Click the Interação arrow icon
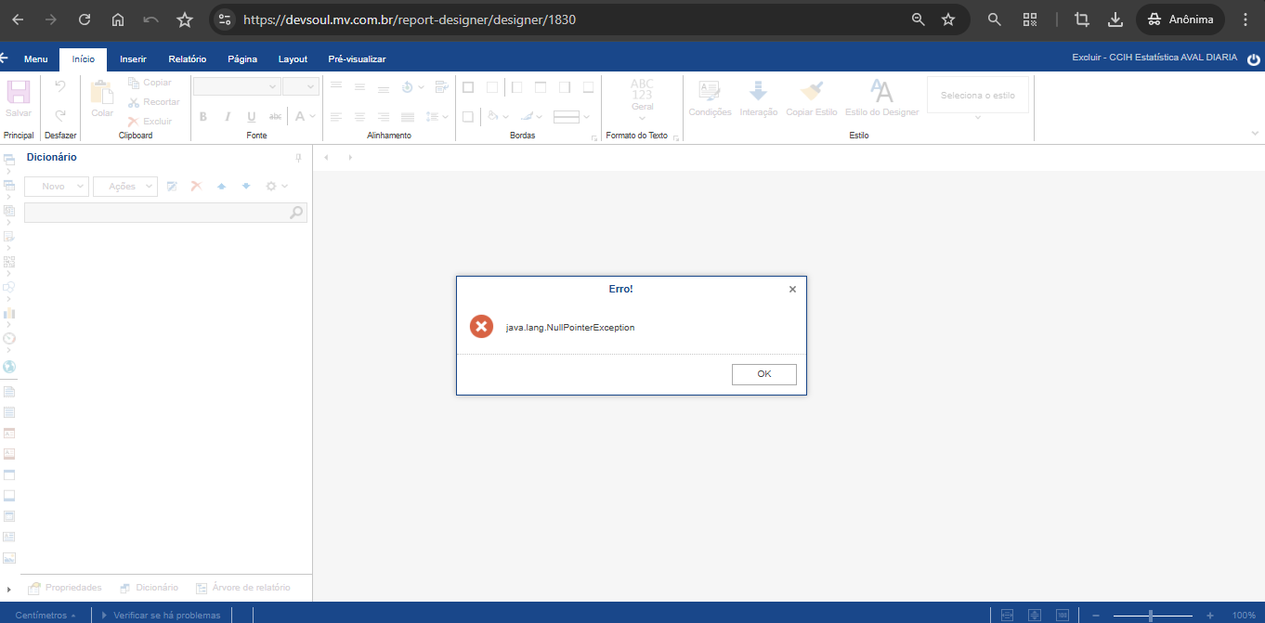Viewport: 1265px width, 623px height. pyautogui.click(x=758, y=91)
